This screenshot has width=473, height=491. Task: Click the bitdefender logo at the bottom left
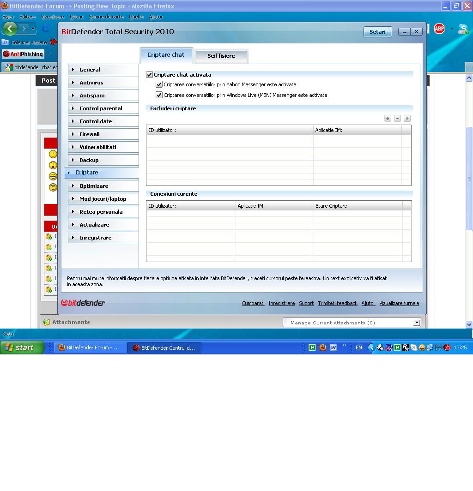tap(83, 303)
